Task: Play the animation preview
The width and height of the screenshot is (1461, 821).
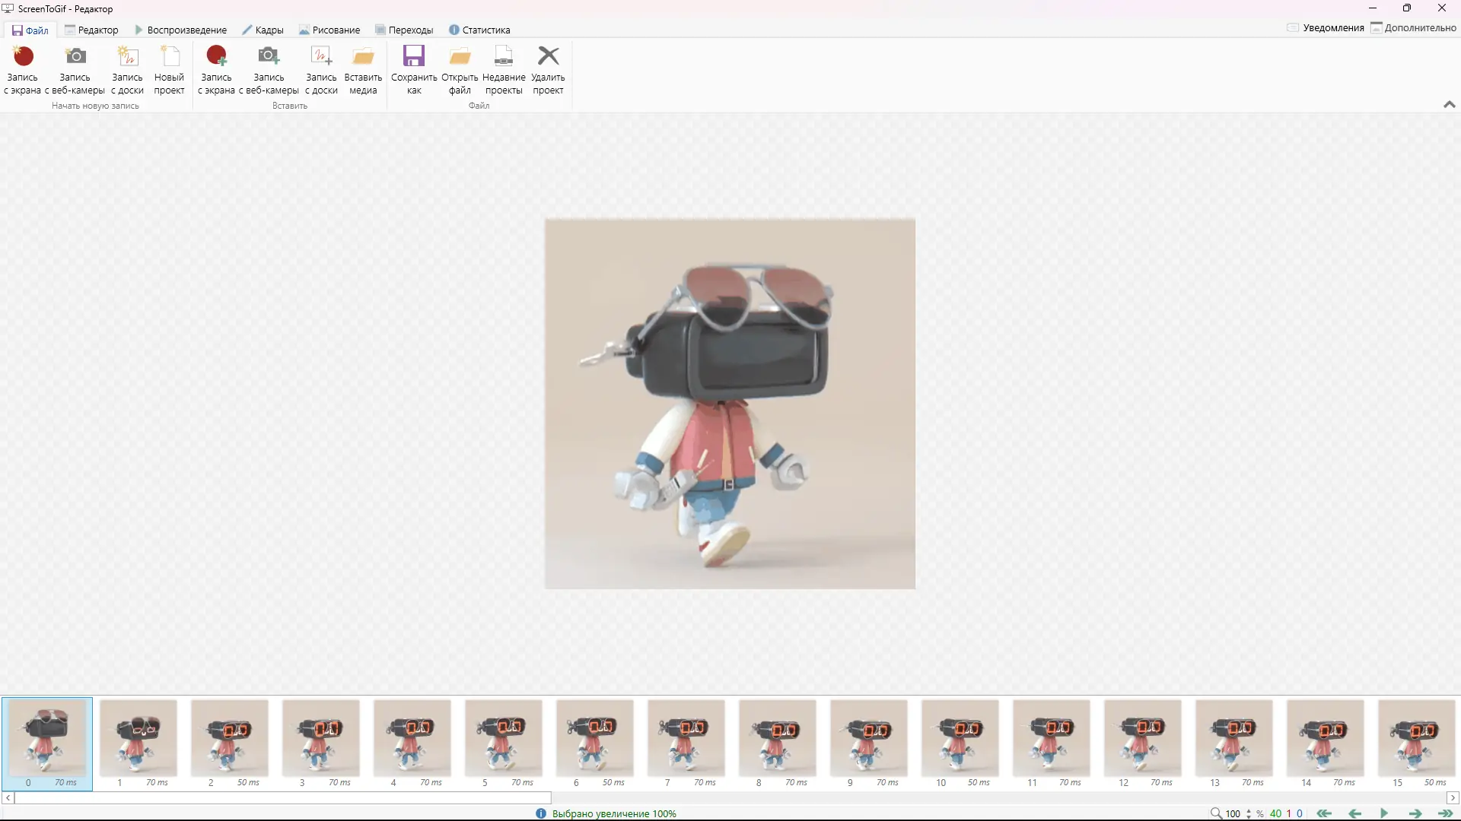Action: point(1384,813)
